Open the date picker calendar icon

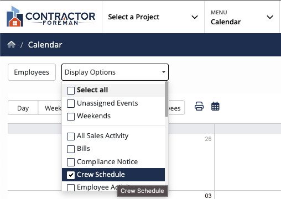tap(215, 106)
